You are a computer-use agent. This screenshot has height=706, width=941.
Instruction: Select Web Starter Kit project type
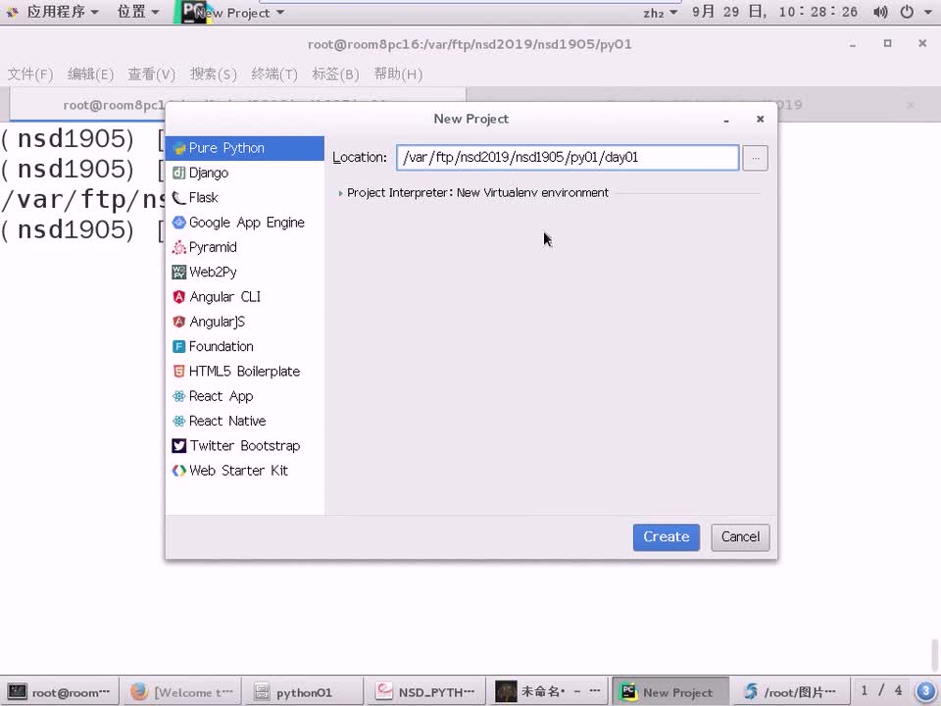point(245,471)
